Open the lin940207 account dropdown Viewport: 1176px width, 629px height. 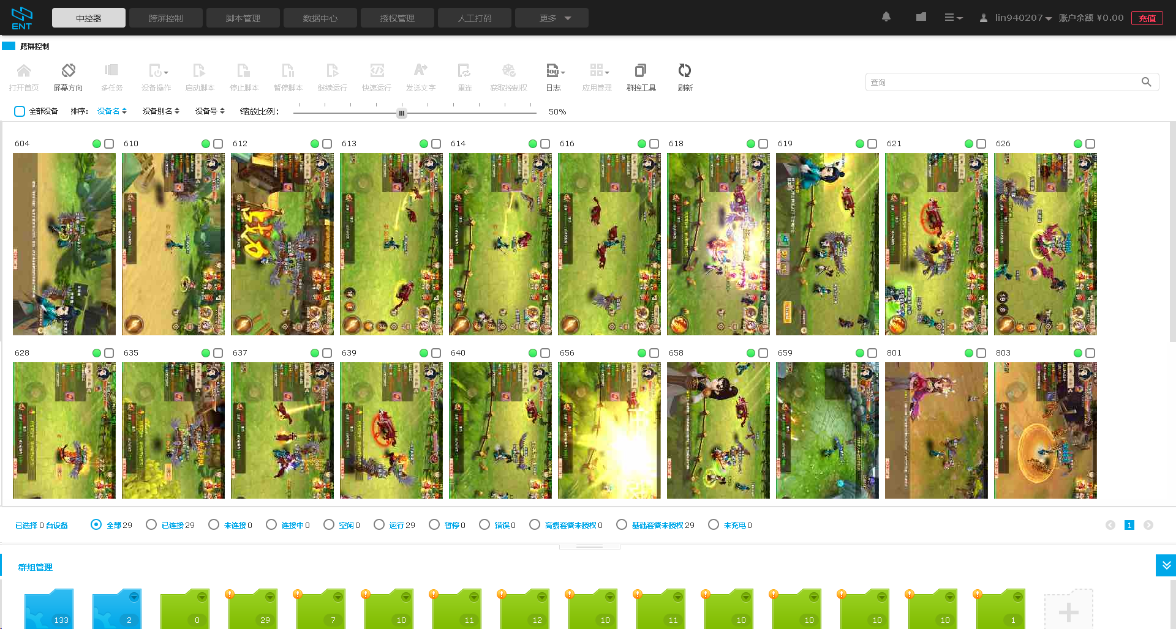(x=1016, y=18)
